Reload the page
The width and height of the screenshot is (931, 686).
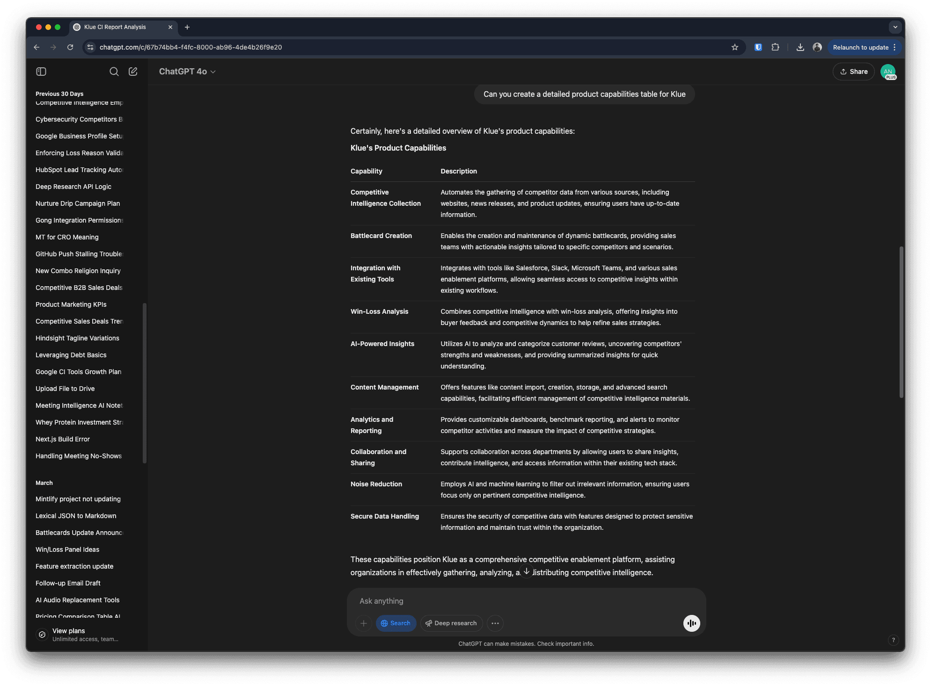pos(70,47)
